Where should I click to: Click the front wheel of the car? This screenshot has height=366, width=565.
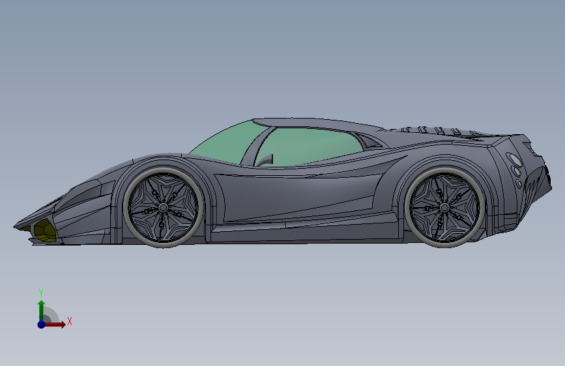pos(163,208)
